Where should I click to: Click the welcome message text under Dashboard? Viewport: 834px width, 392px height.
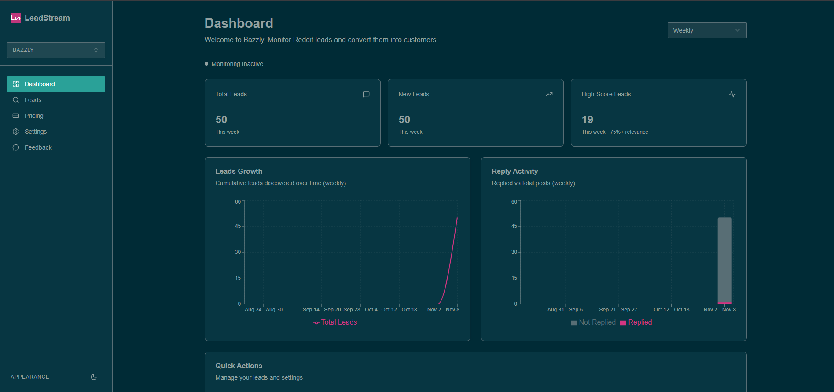(x=321, y=40)
